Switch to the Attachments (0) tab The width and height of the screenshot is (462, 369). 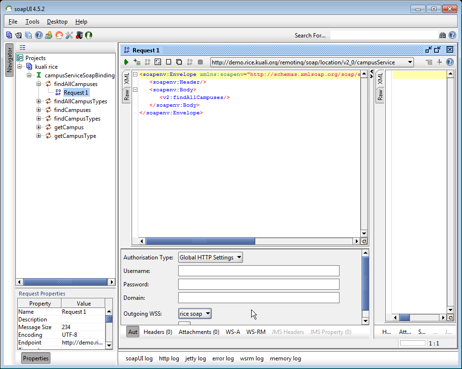point(199,332)
